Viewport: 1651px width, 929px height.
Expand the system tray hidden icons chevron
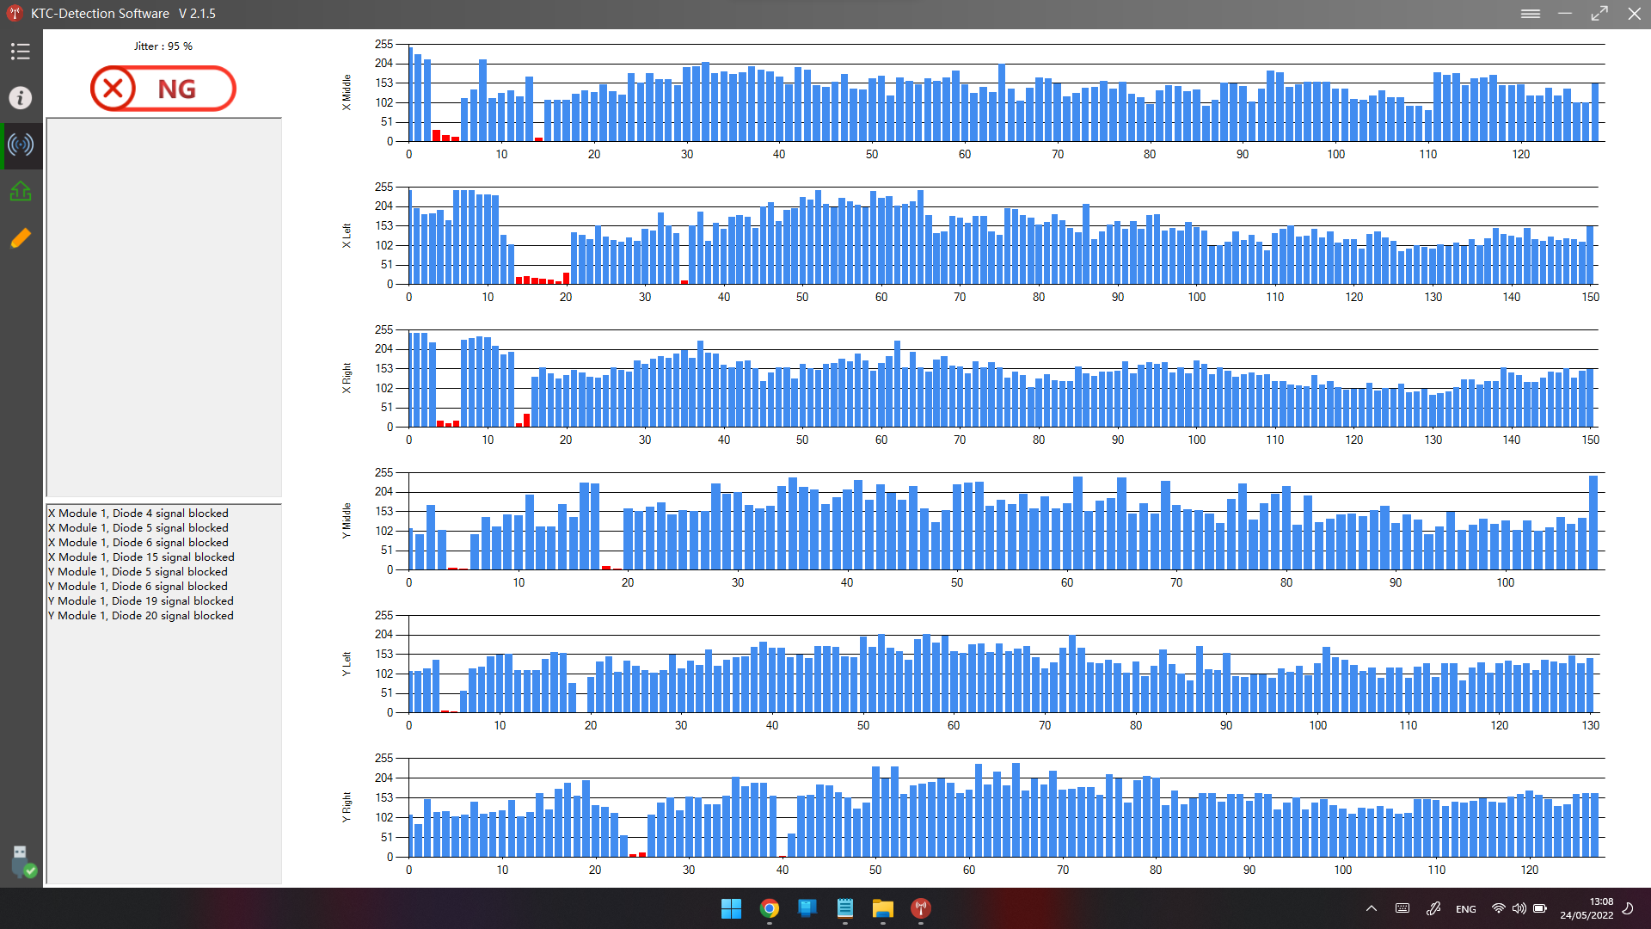coord(1371,908)
